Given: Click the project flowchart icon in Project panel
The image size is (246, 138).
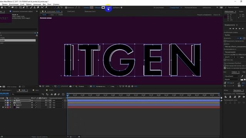Looking at the screenshot, I should tap(37, 35).
